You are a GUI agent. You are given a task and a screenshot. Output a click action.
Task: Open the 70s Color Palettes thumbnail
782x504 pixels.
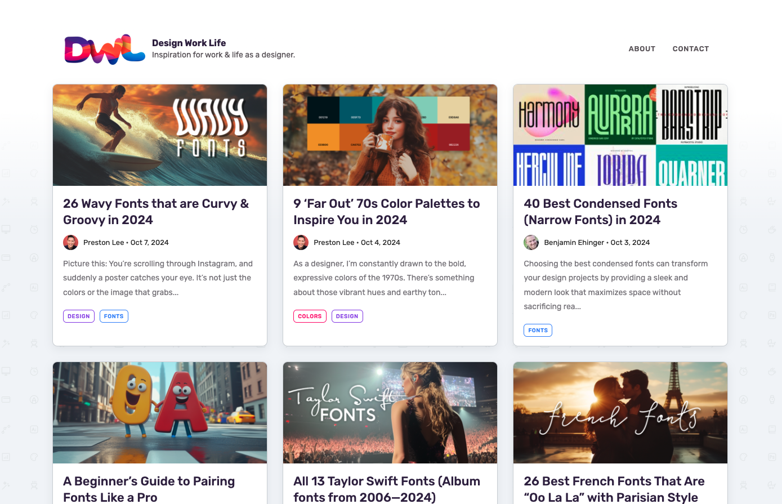(390, 135)
